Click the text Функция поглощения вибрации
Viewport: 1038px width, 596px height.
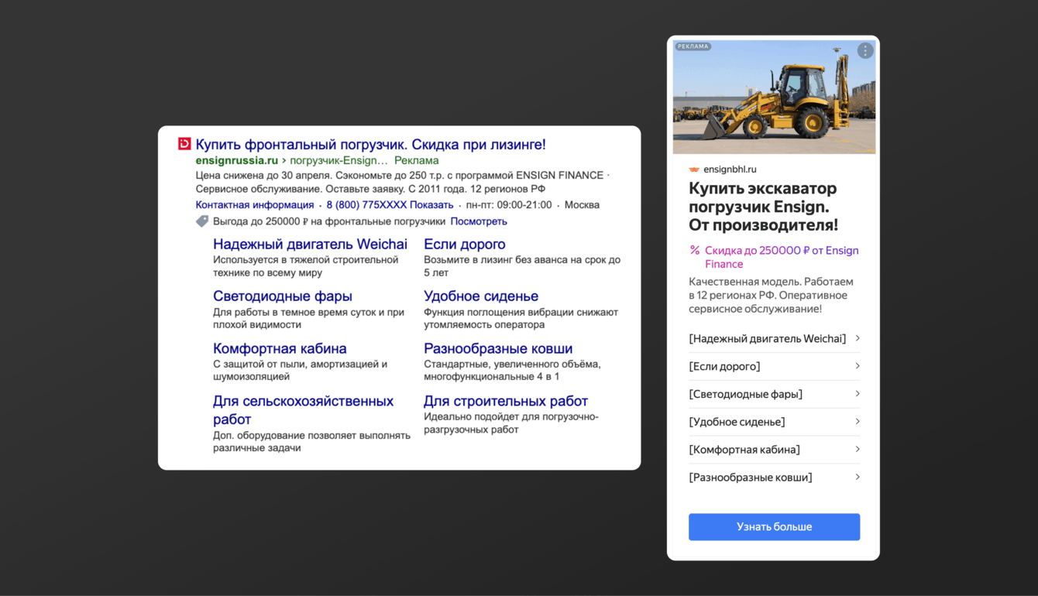pyautogui.click(x=521, y=318)
